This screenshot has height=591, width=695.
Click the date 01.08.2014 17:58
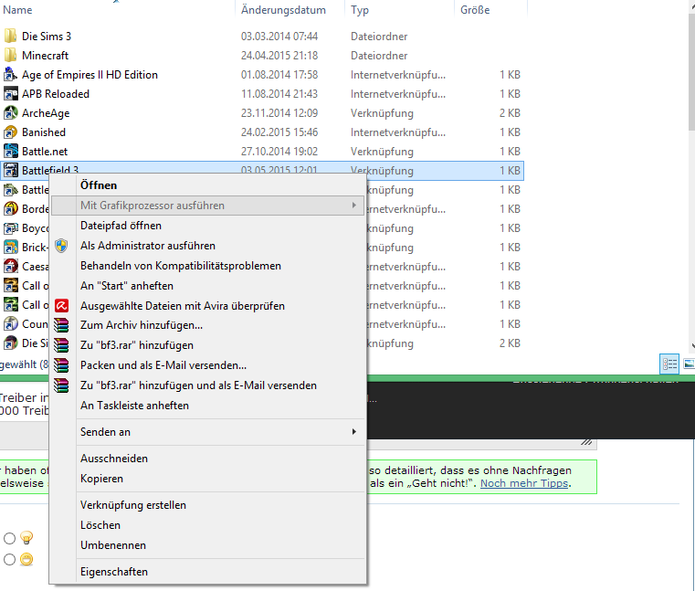coord(279,75)
